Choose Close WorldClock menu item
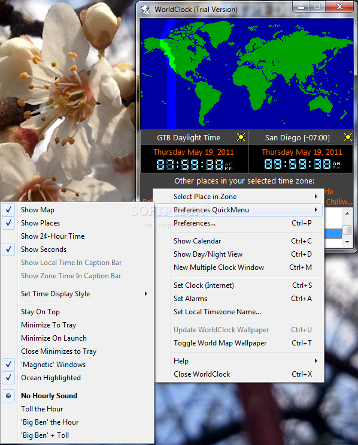 (x=238, y=374)
